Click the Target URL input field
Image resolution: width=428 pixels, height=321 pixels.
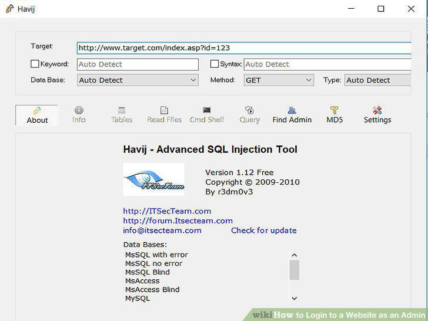244,48
